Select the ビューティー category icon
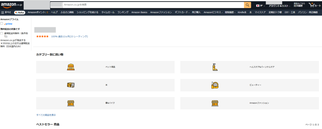Image resolution: width=322 pixels, height=129 pixels. pyautogui.click(x=215, y=85)
